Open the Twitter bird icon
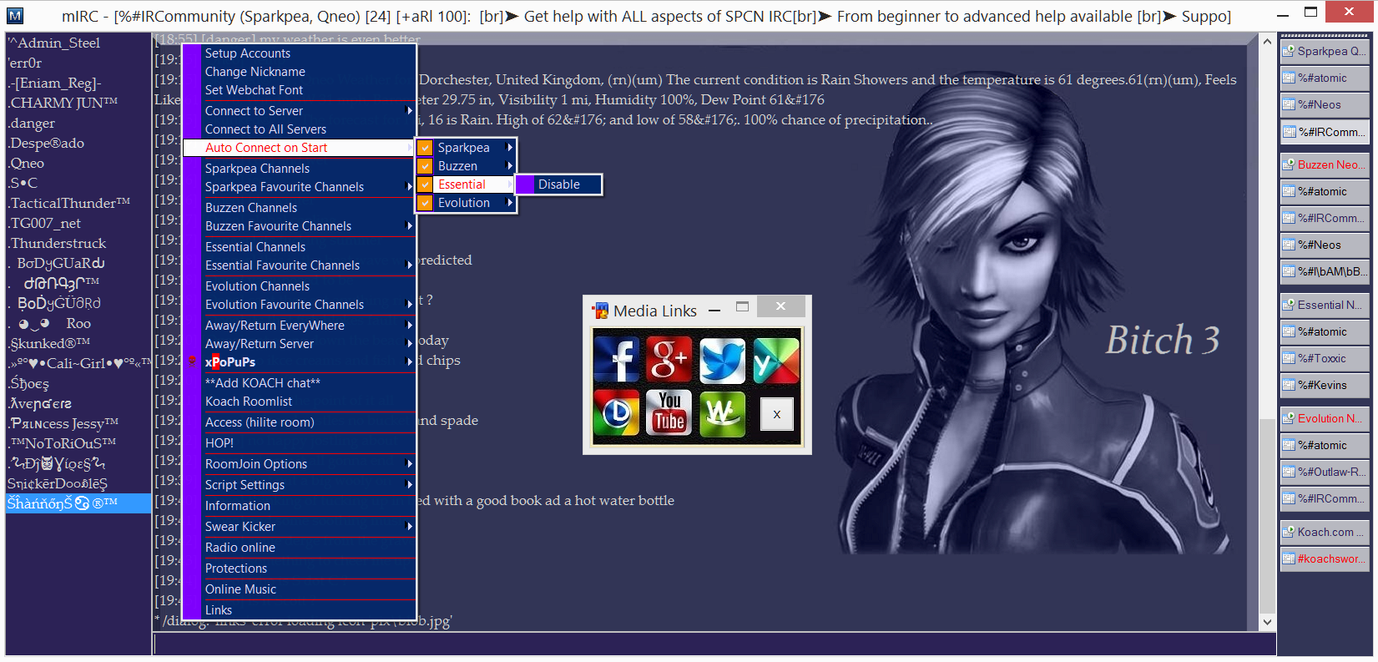 tap(722, 360)
